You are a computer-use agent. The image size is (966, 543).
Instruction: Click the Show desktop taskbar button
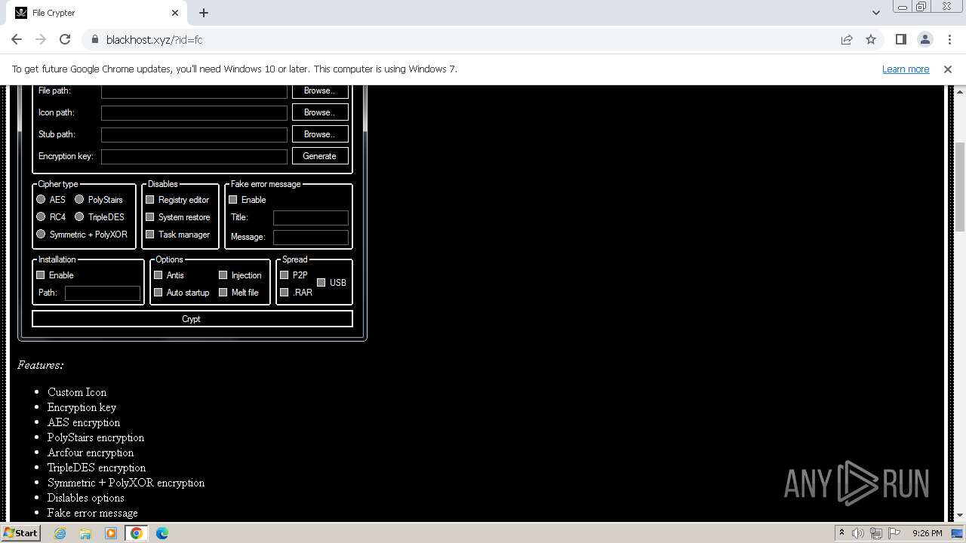coord(958,532)
